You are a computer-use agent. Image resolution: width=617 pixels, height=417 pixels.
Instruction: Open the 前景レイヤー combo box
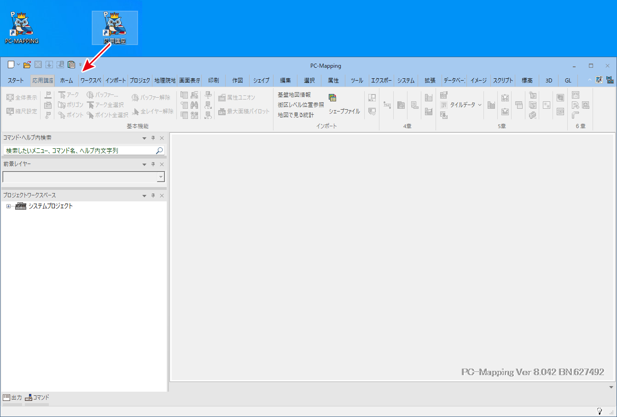point(84,177)
